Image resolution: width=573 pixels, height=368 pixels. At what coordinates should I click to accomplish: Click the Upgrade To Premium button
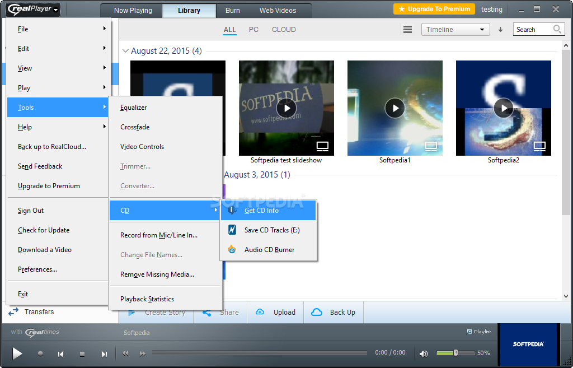(x=434, y=9)
